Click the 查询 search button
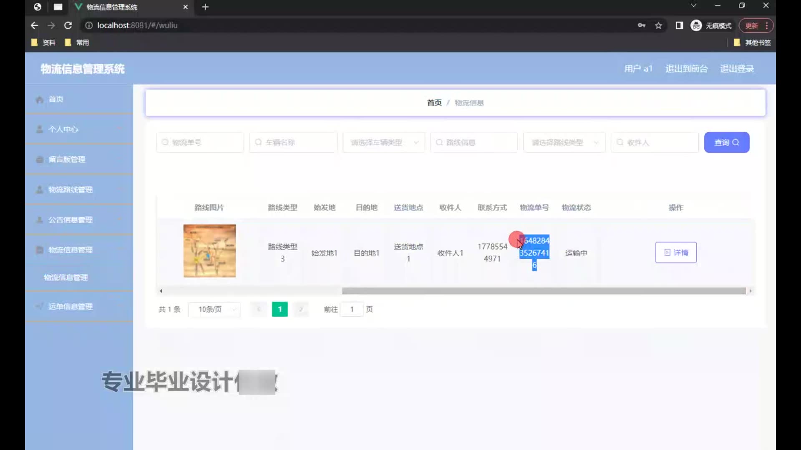Viewport: 801px width, 450px height. pyautogui.click(x=726, y=142)
